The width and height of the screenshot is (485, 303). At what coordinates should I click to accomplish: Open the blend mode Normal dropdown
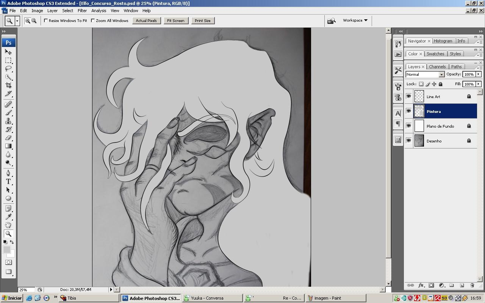coord(425,75)
